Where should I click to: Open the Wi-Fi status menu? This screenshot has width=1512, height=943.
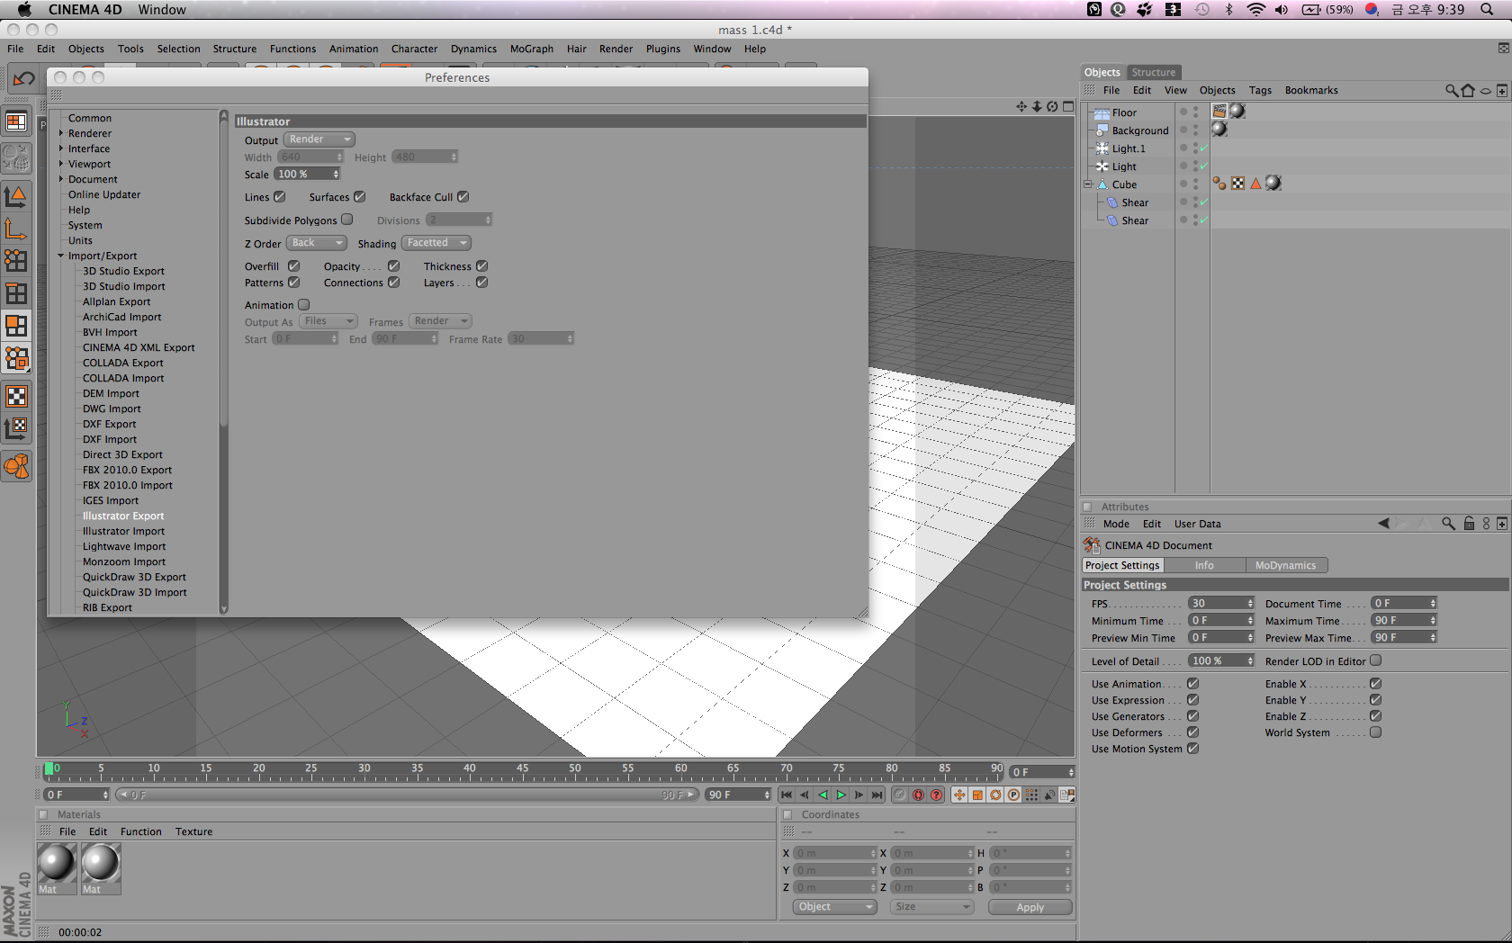[x=1255, y=10]
